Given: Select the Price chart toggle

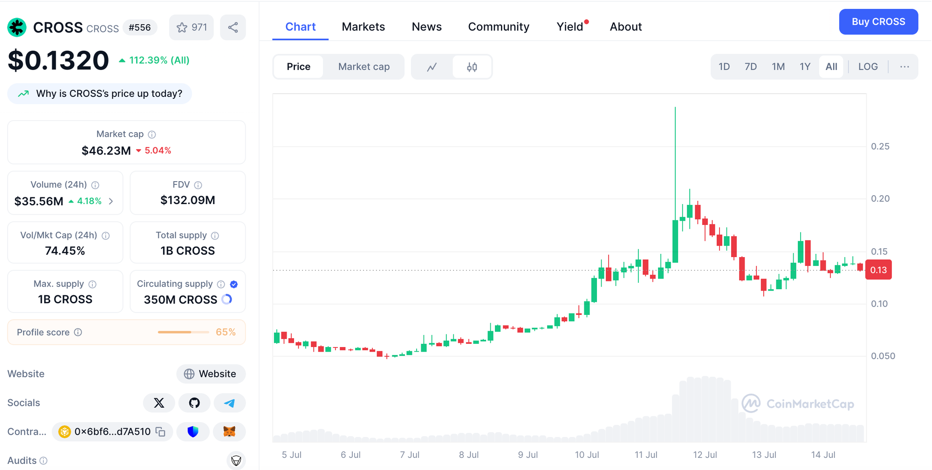Looking at the screenshot, I should pos(299,67).
